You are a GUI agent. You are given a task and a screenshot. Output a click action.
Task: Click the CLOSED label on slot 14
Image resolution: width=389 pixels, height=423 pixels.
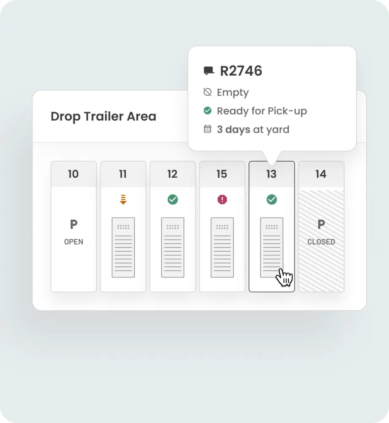[x=321, y=242]
